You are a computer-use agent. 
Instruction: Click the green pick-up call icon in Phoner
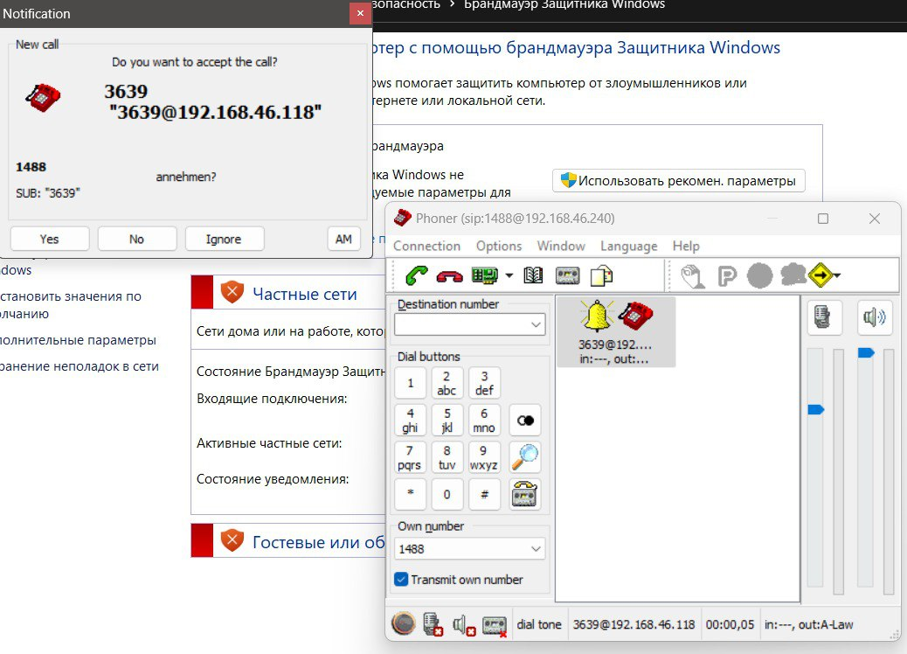click(x=417, y=275)
